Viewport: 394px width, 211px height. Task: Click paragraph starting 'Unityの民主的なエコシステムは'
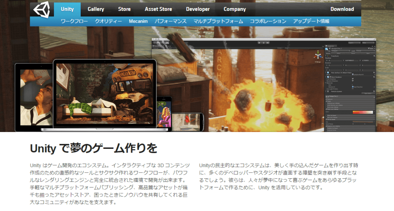279,176
